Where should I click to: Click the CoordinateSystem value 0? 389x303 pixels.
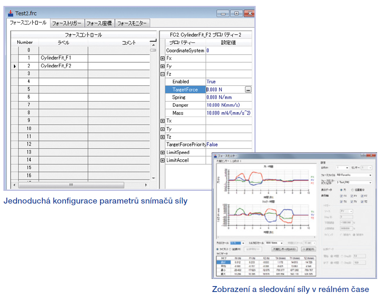point(229,51)
